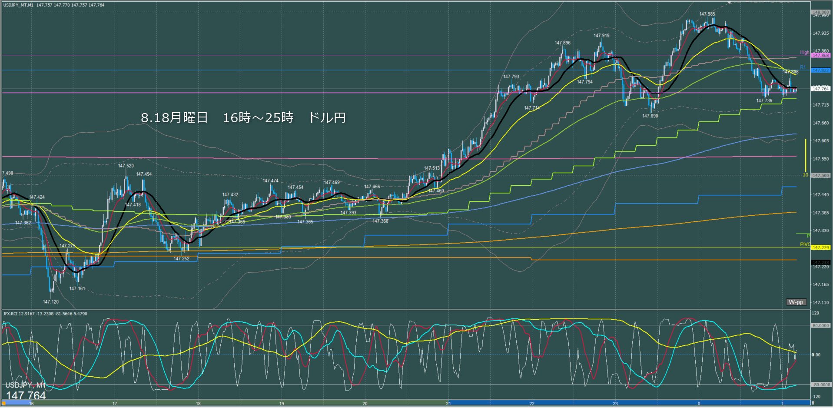
Task: Click hour 21 on the time axis
Action: 448,404
